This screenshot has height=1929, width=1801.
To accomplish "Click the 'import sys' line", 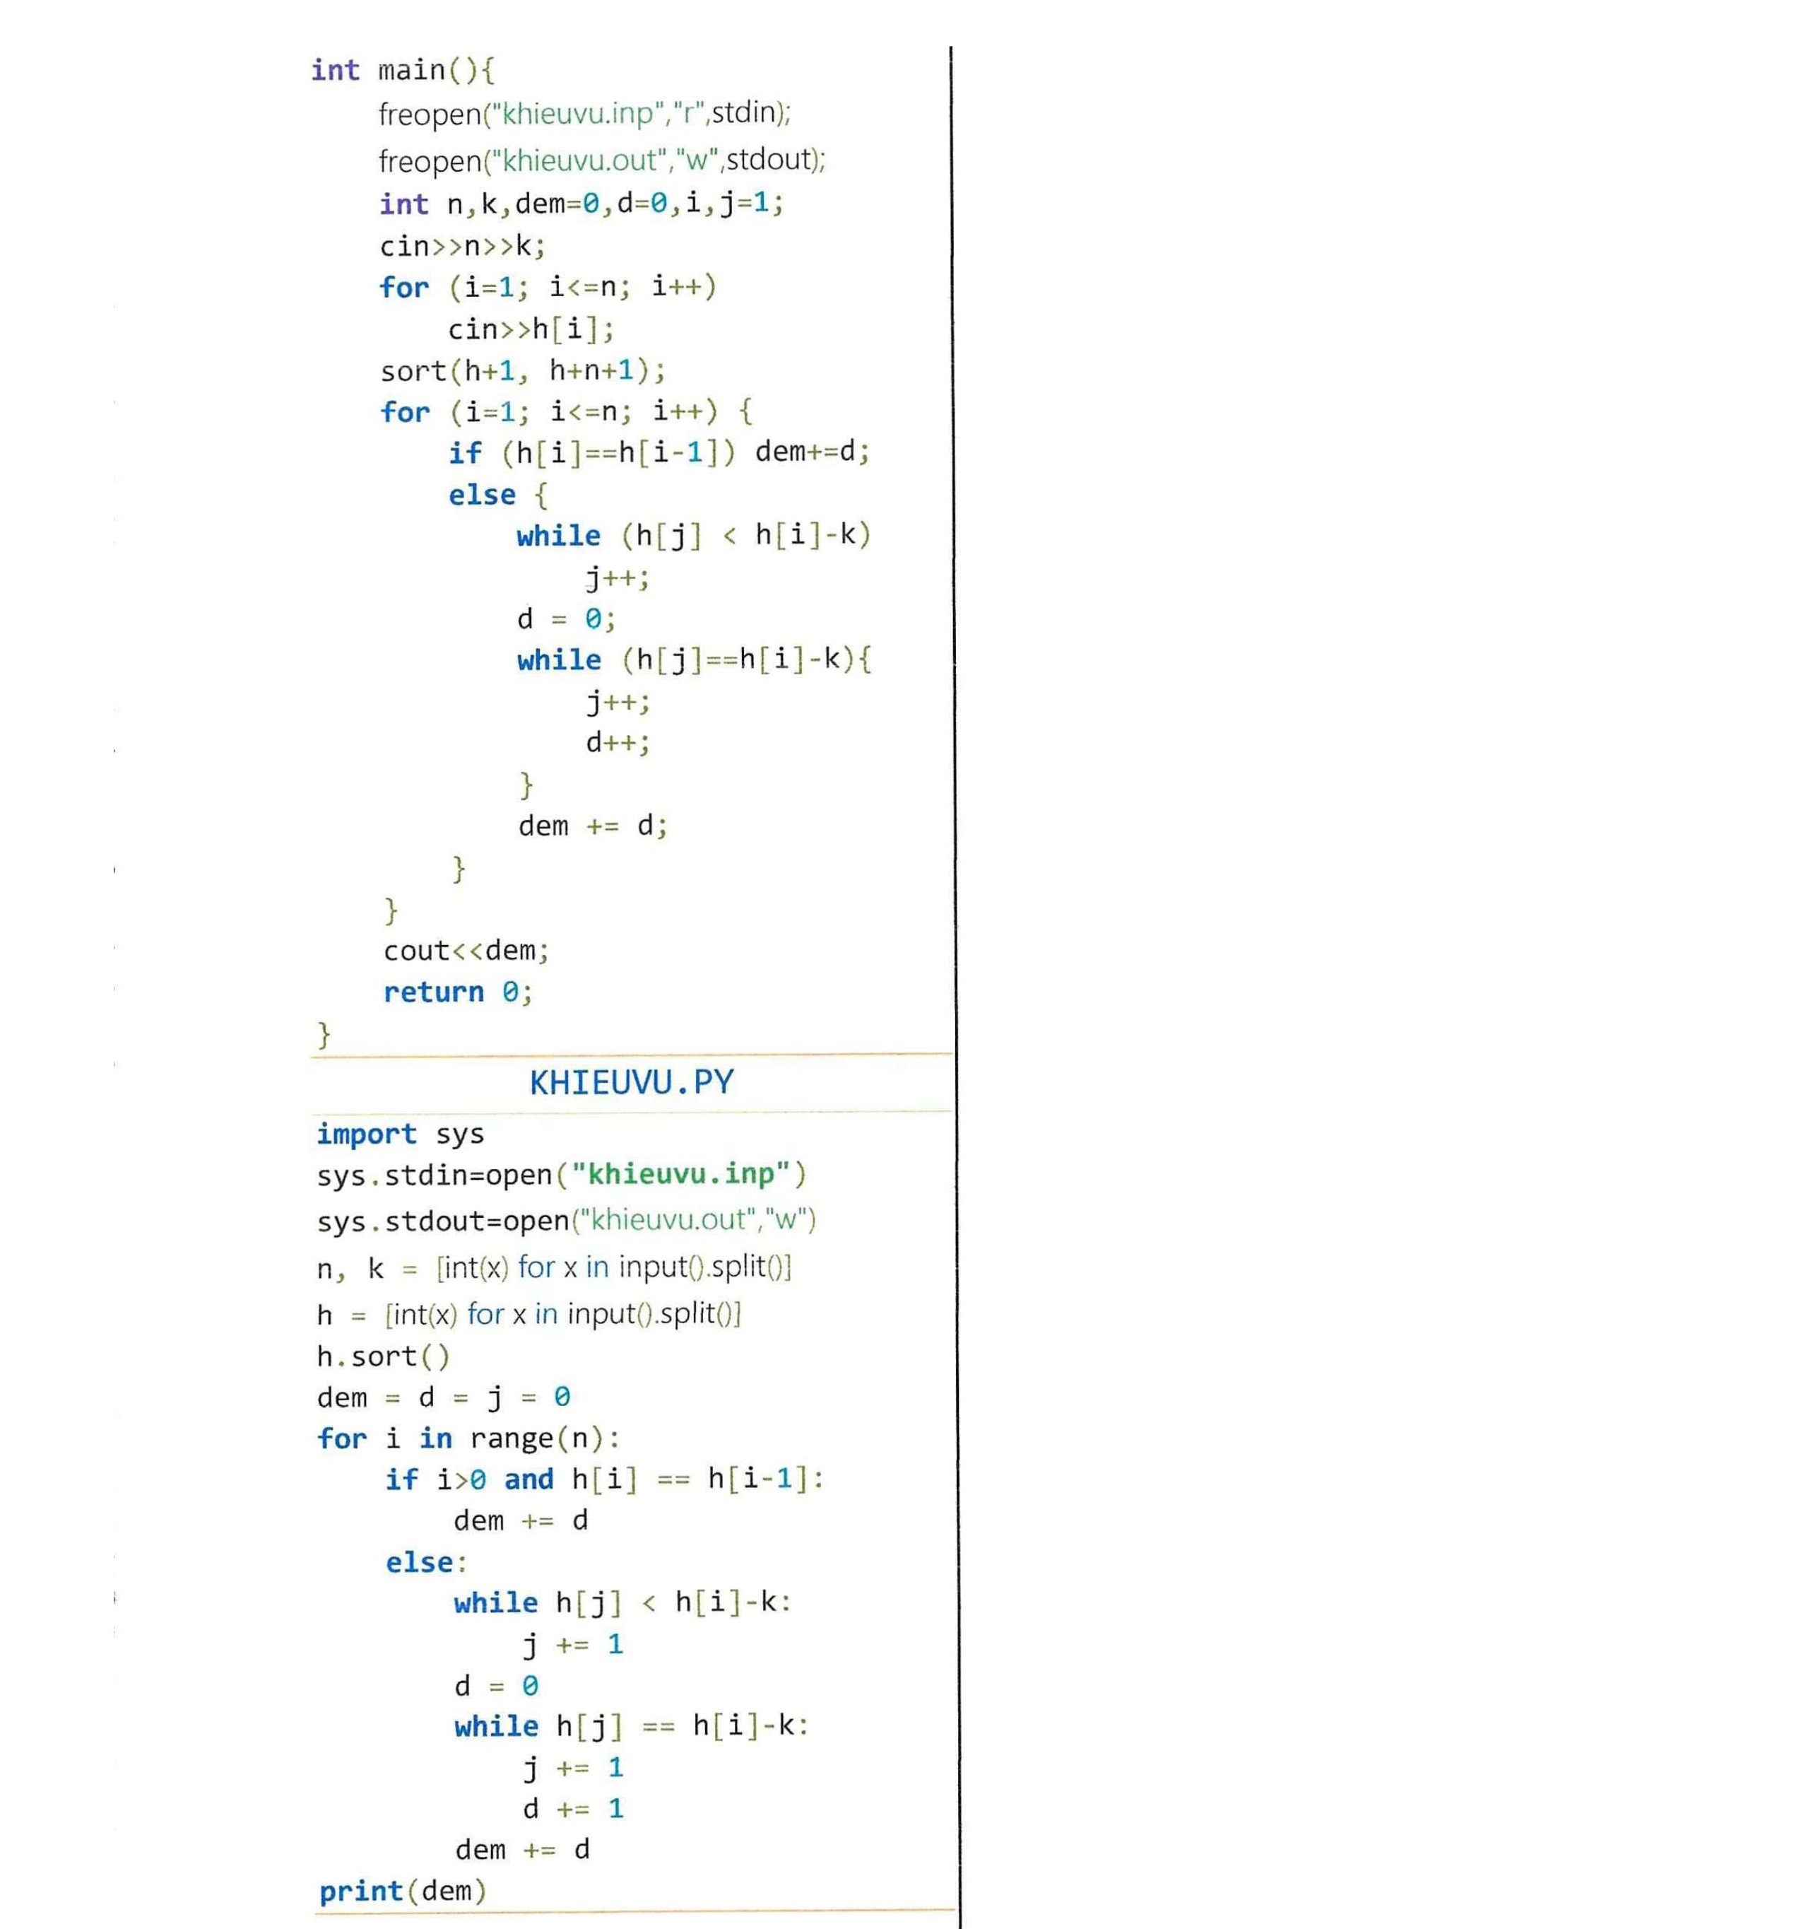I will pyautogui.click(x=400, y=1133).
